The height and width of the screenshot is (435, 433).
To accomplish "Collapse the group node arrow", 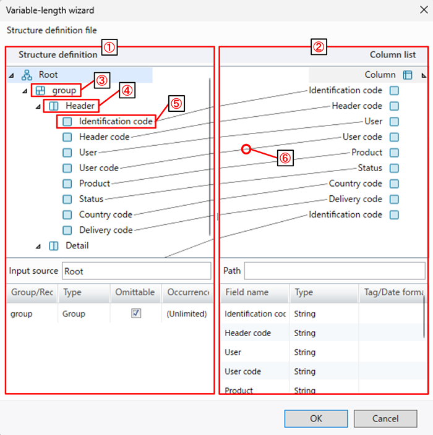I will click(x=25, y=91).
